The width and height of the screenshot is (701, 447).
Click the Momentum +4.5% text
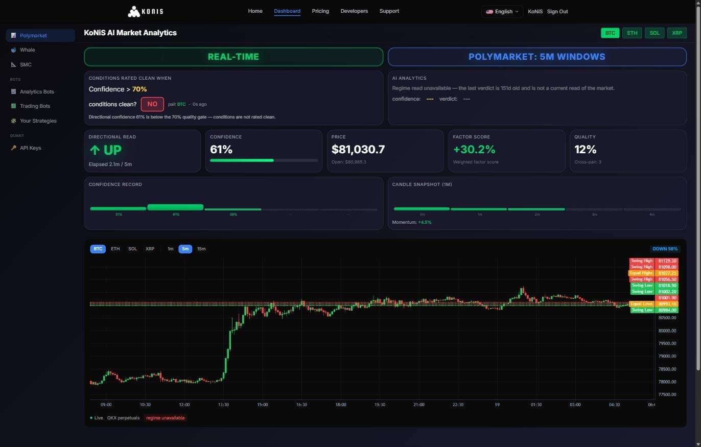[x=412, y=222]
